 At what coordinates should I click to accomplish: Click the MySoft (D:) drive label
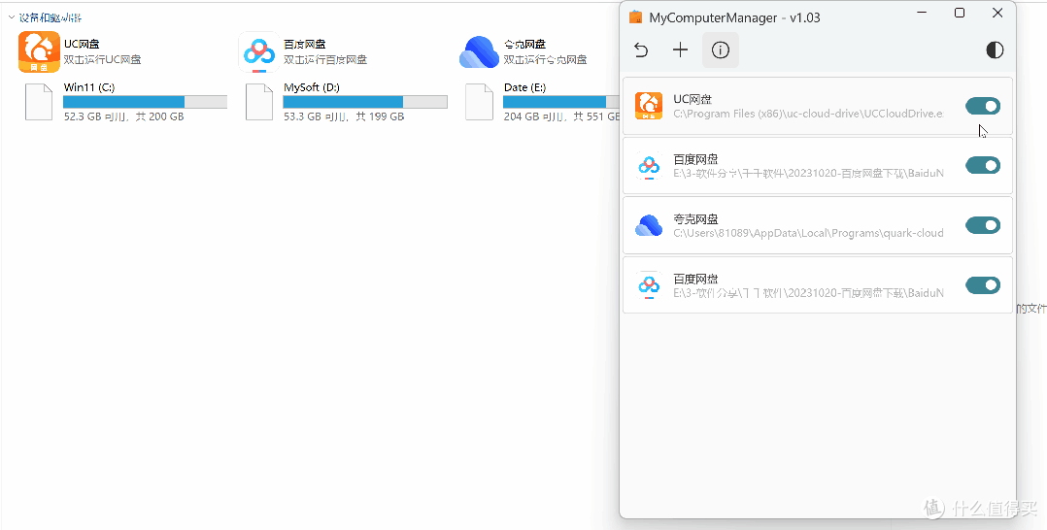[x=312, y=87]
